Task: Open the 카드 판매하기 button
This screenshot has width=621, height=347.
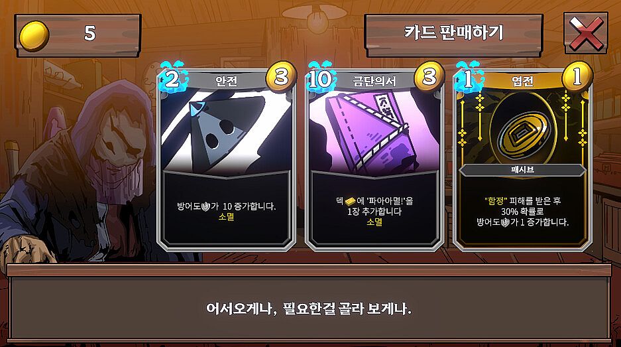Action: 453,35
